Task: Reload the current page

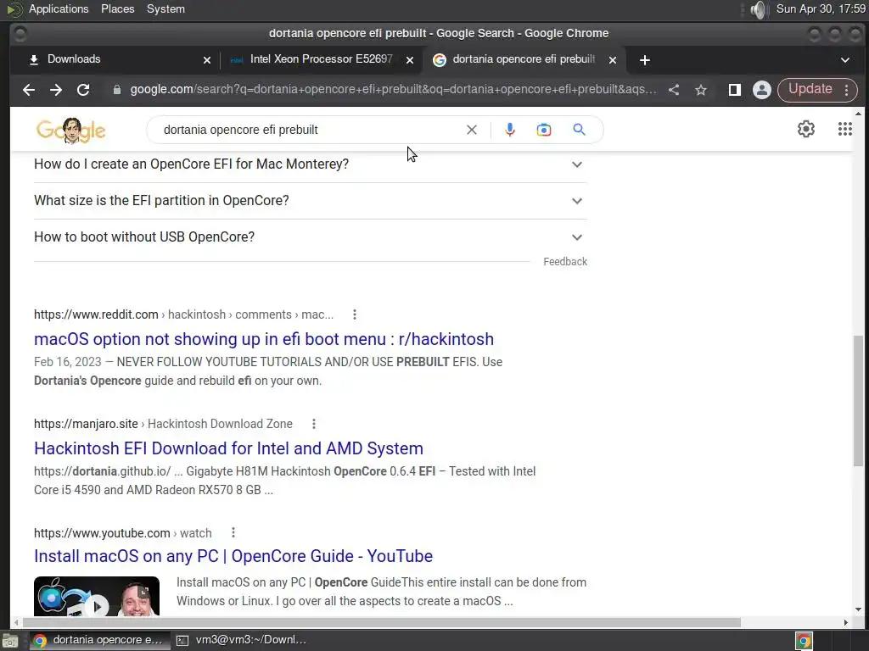Action: click(83, 90)
